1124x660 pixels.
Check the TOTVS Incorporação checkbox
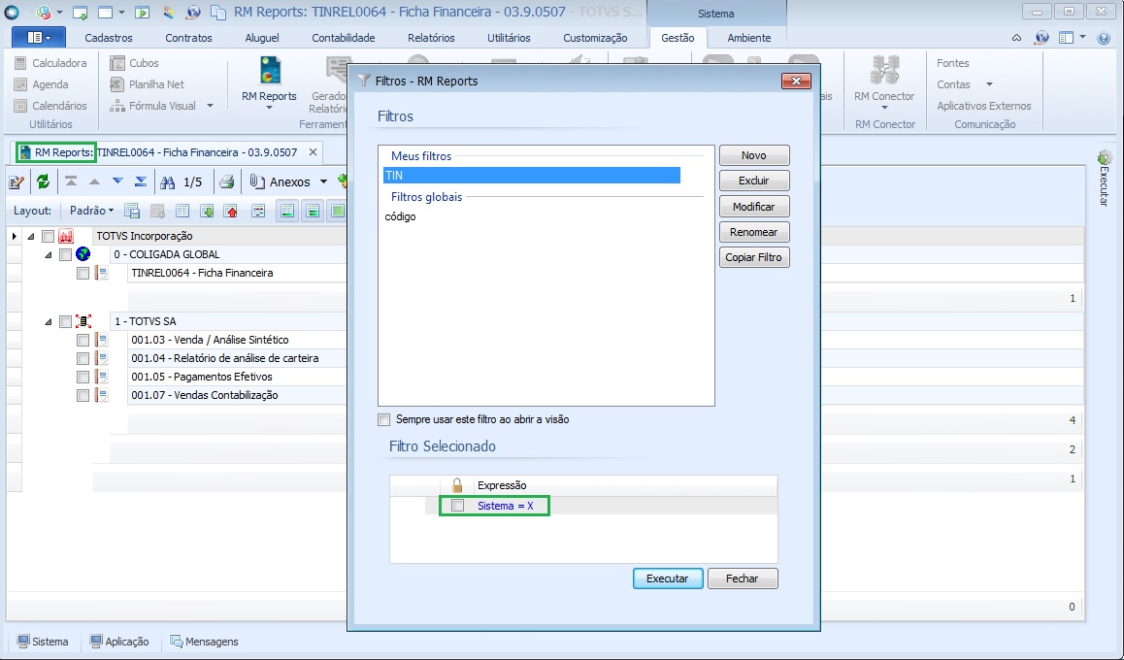(x=48, y=236)
